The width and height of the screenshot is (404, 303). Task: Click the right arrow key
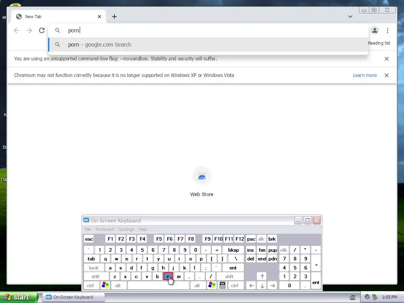point(273,286)
